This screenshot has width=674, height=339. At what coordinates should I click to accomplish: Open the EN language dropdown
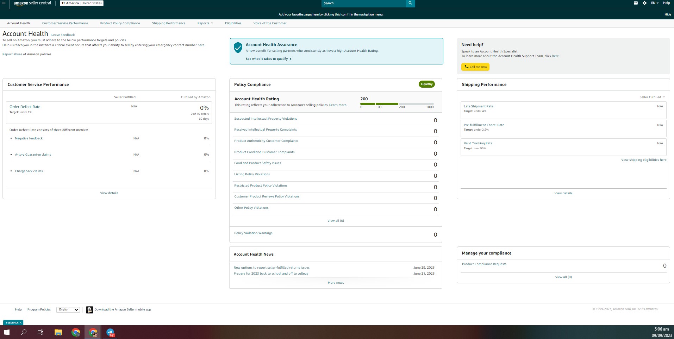(x=655, y=3)
